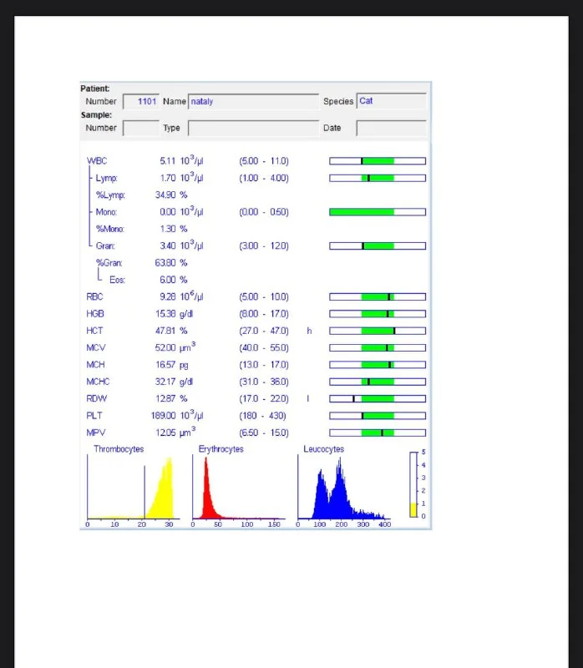Click the PLT range indicator bar
Image resolution: width=583 pixels, height=668 pixels.
378,415
